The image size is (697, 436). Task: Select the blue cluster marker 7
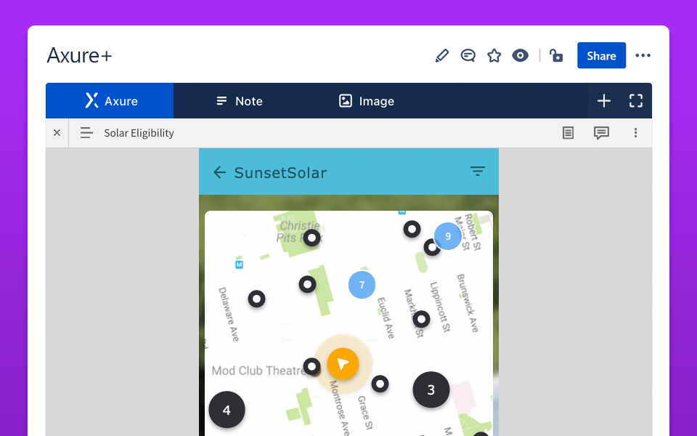362,285
